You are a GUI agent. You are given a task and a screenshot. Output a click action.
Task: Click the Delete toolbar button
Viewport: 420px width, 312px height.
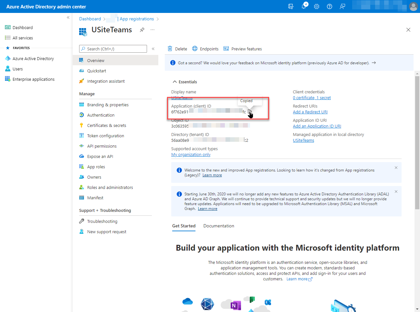[177, 49]
